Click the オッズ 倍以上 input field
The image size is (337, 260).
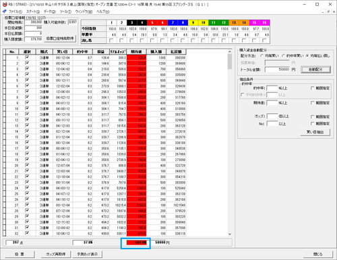(272, 117)
